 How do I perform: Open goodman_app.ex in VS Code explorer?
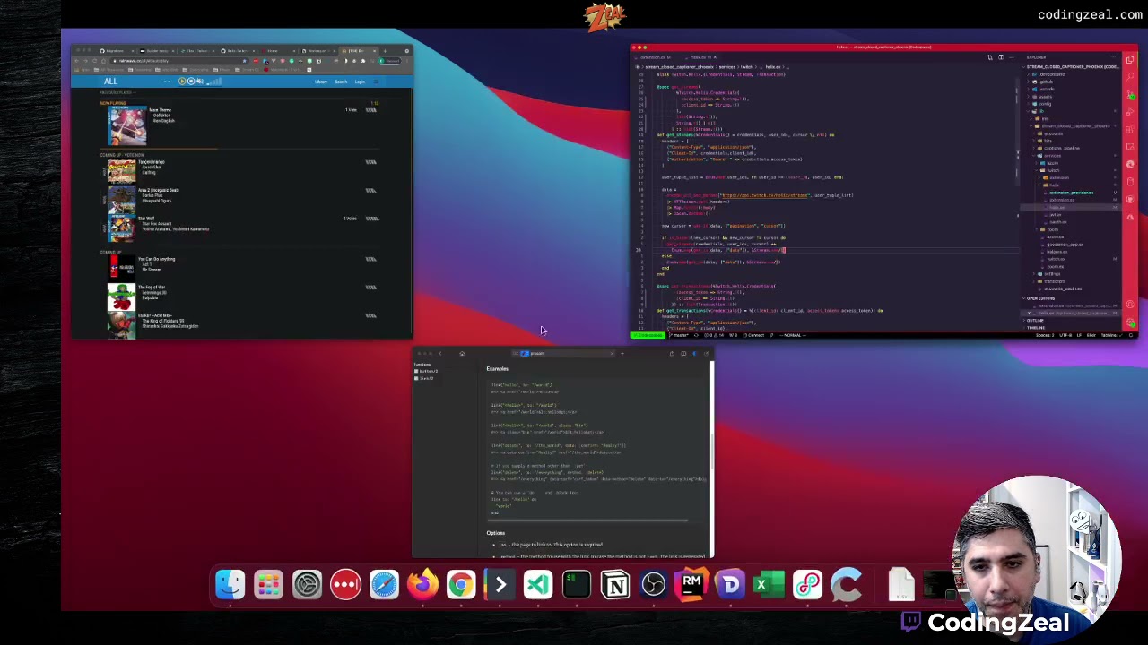[x=1065, y=245]
